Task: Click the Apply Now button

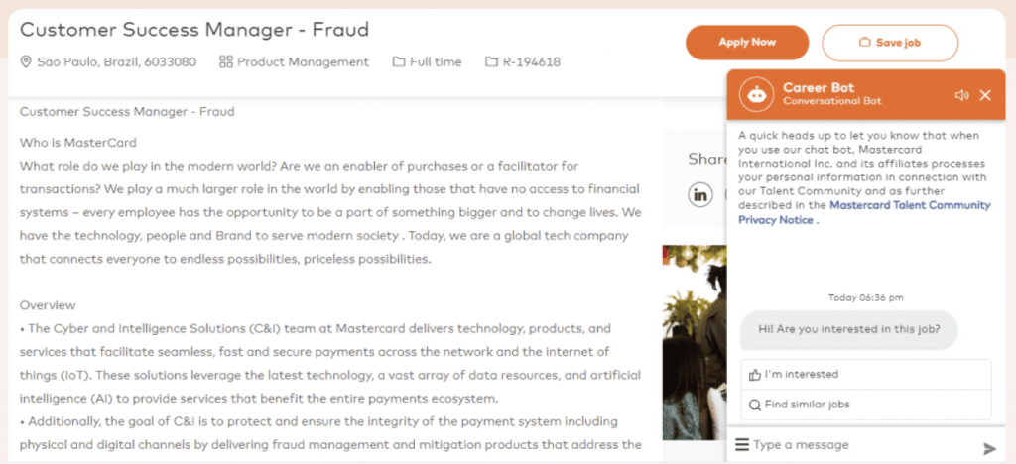Action: click(x=747, y=42)
